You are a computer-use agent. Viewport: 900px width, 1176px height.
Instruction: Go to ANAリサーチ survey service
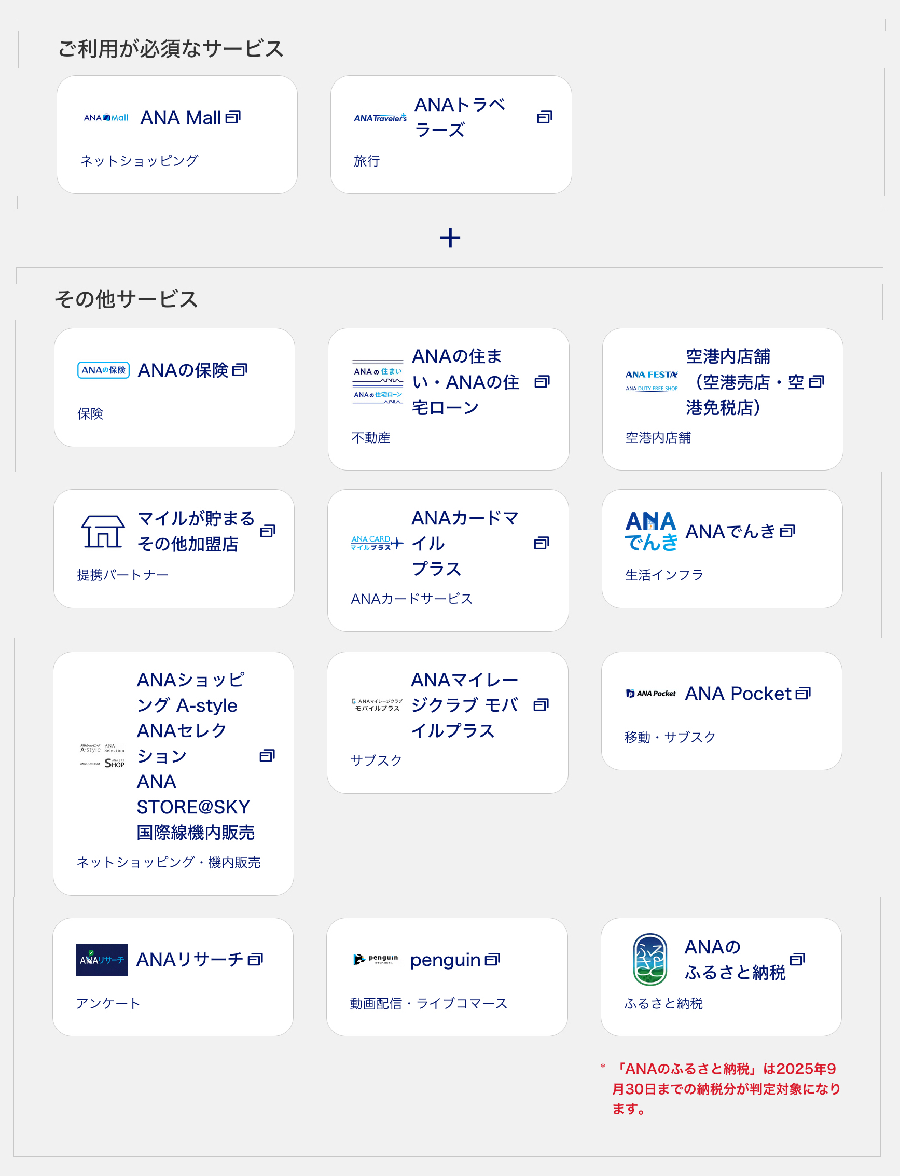190,960
